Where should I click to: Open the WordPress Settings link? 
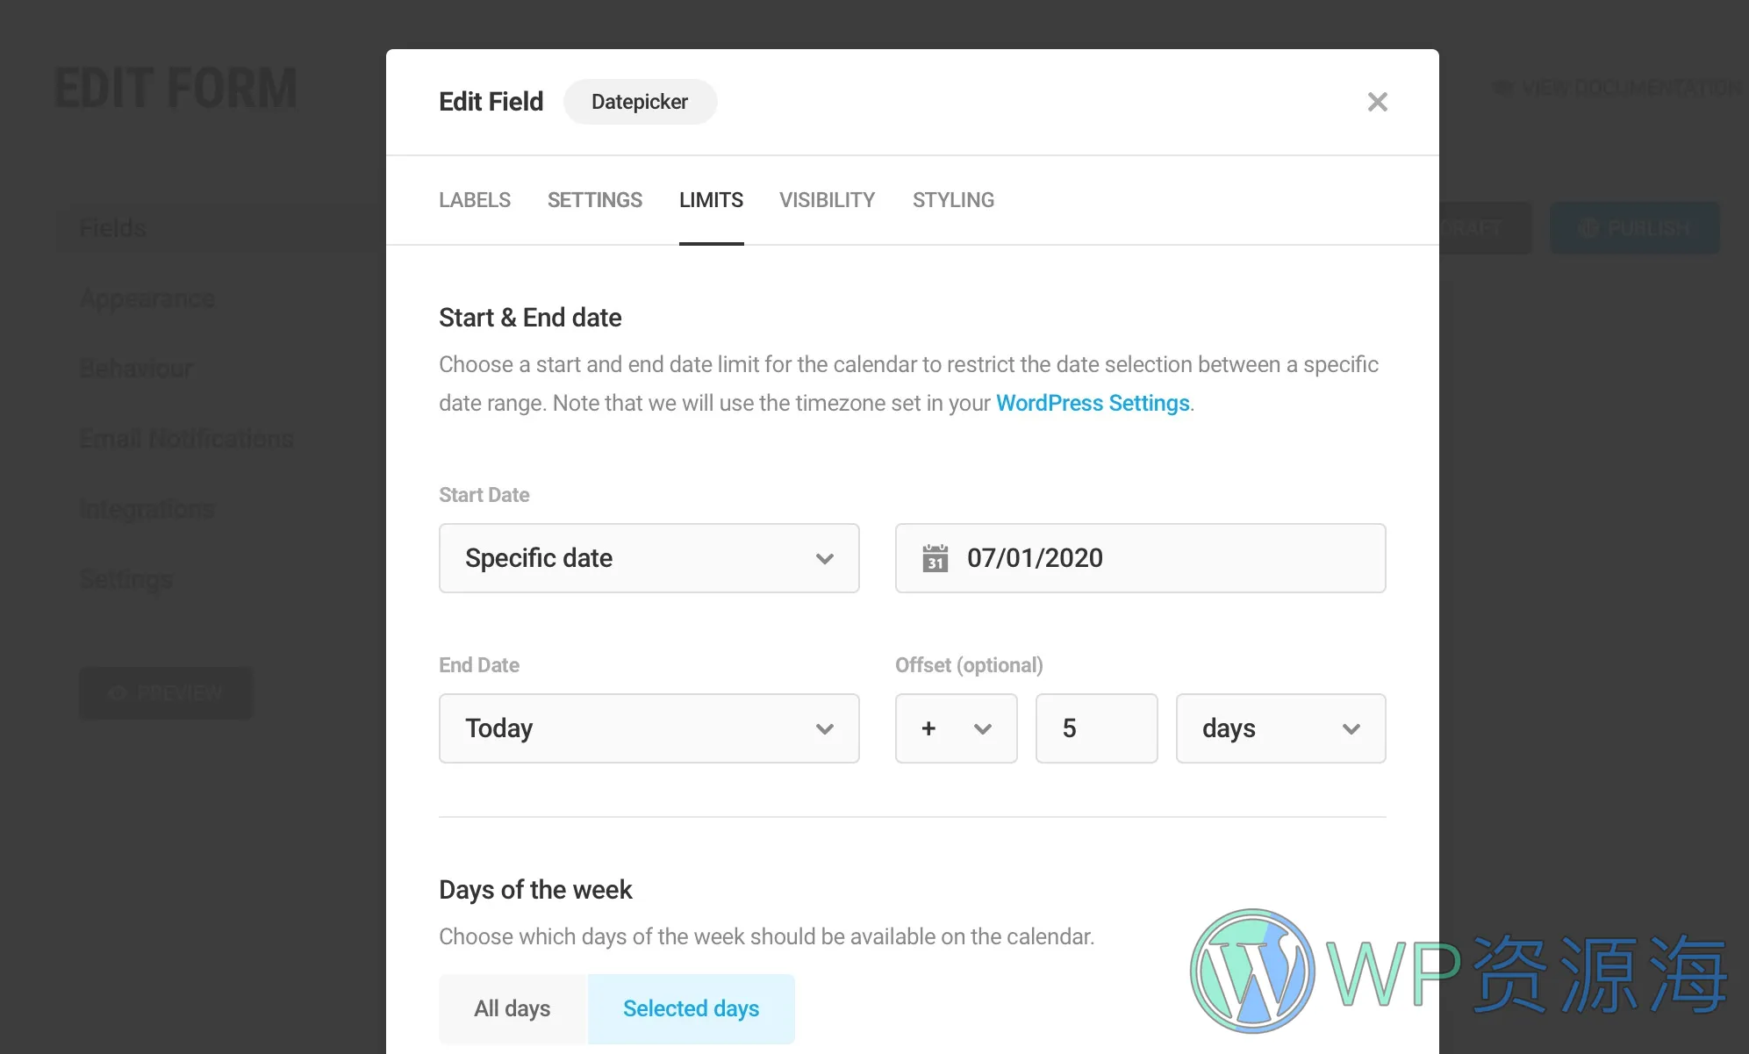point(1093,403)
